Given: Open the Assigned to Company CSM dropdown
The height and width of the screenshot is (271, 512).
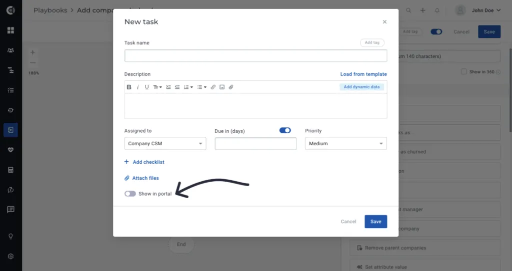Looking at the screenshot, I should pos(165,144).
